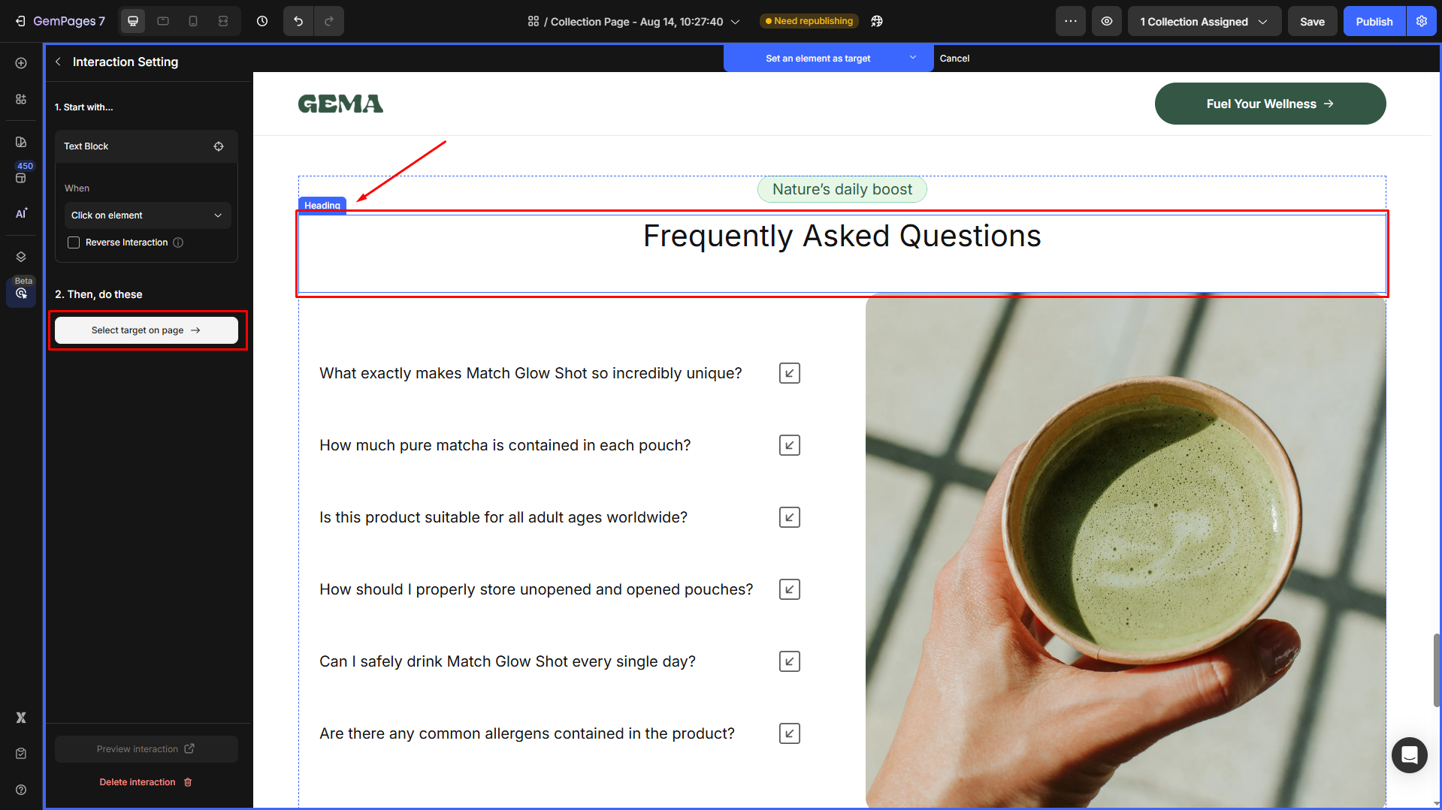This screenshot has width=1442, height=810.
Task: Enable the Reverse Interaction checkbox
Action: point(74,242)
